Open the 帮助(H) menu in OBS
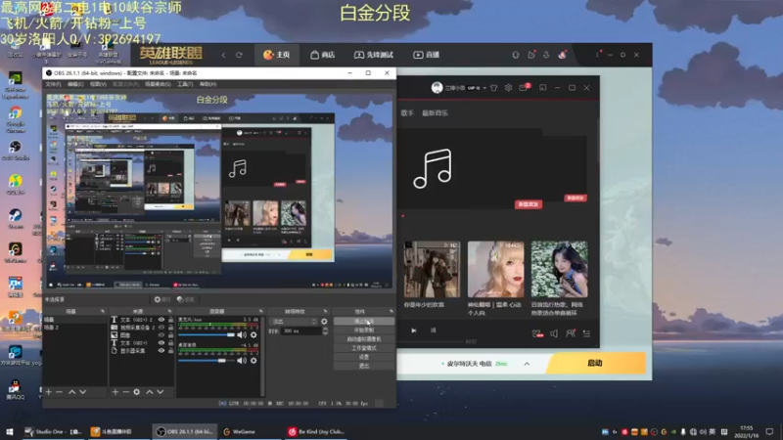The width and height of the screenshot is (783, 440). [207, 84]
